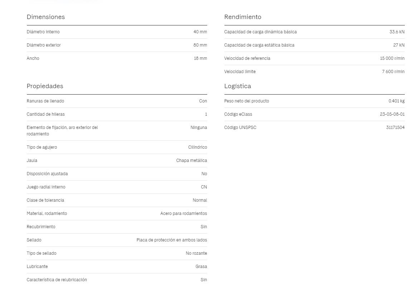This screenshot has width=417, height=297.
Task: Select the Acero para rodamientos material value
Action: [184, 214]
